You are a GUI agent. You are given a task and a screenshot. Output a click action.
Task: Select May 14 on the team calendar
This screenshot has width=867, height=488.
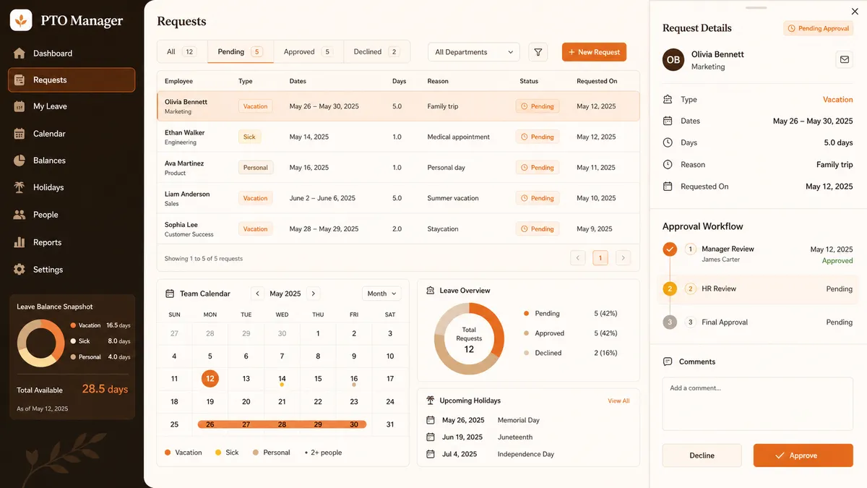tap(282, 379)
